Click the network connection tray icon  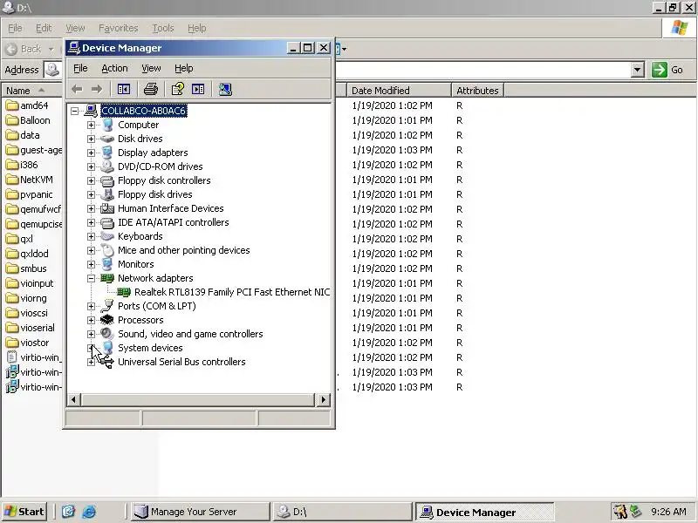pyautogui.click(x=637, y=512)
